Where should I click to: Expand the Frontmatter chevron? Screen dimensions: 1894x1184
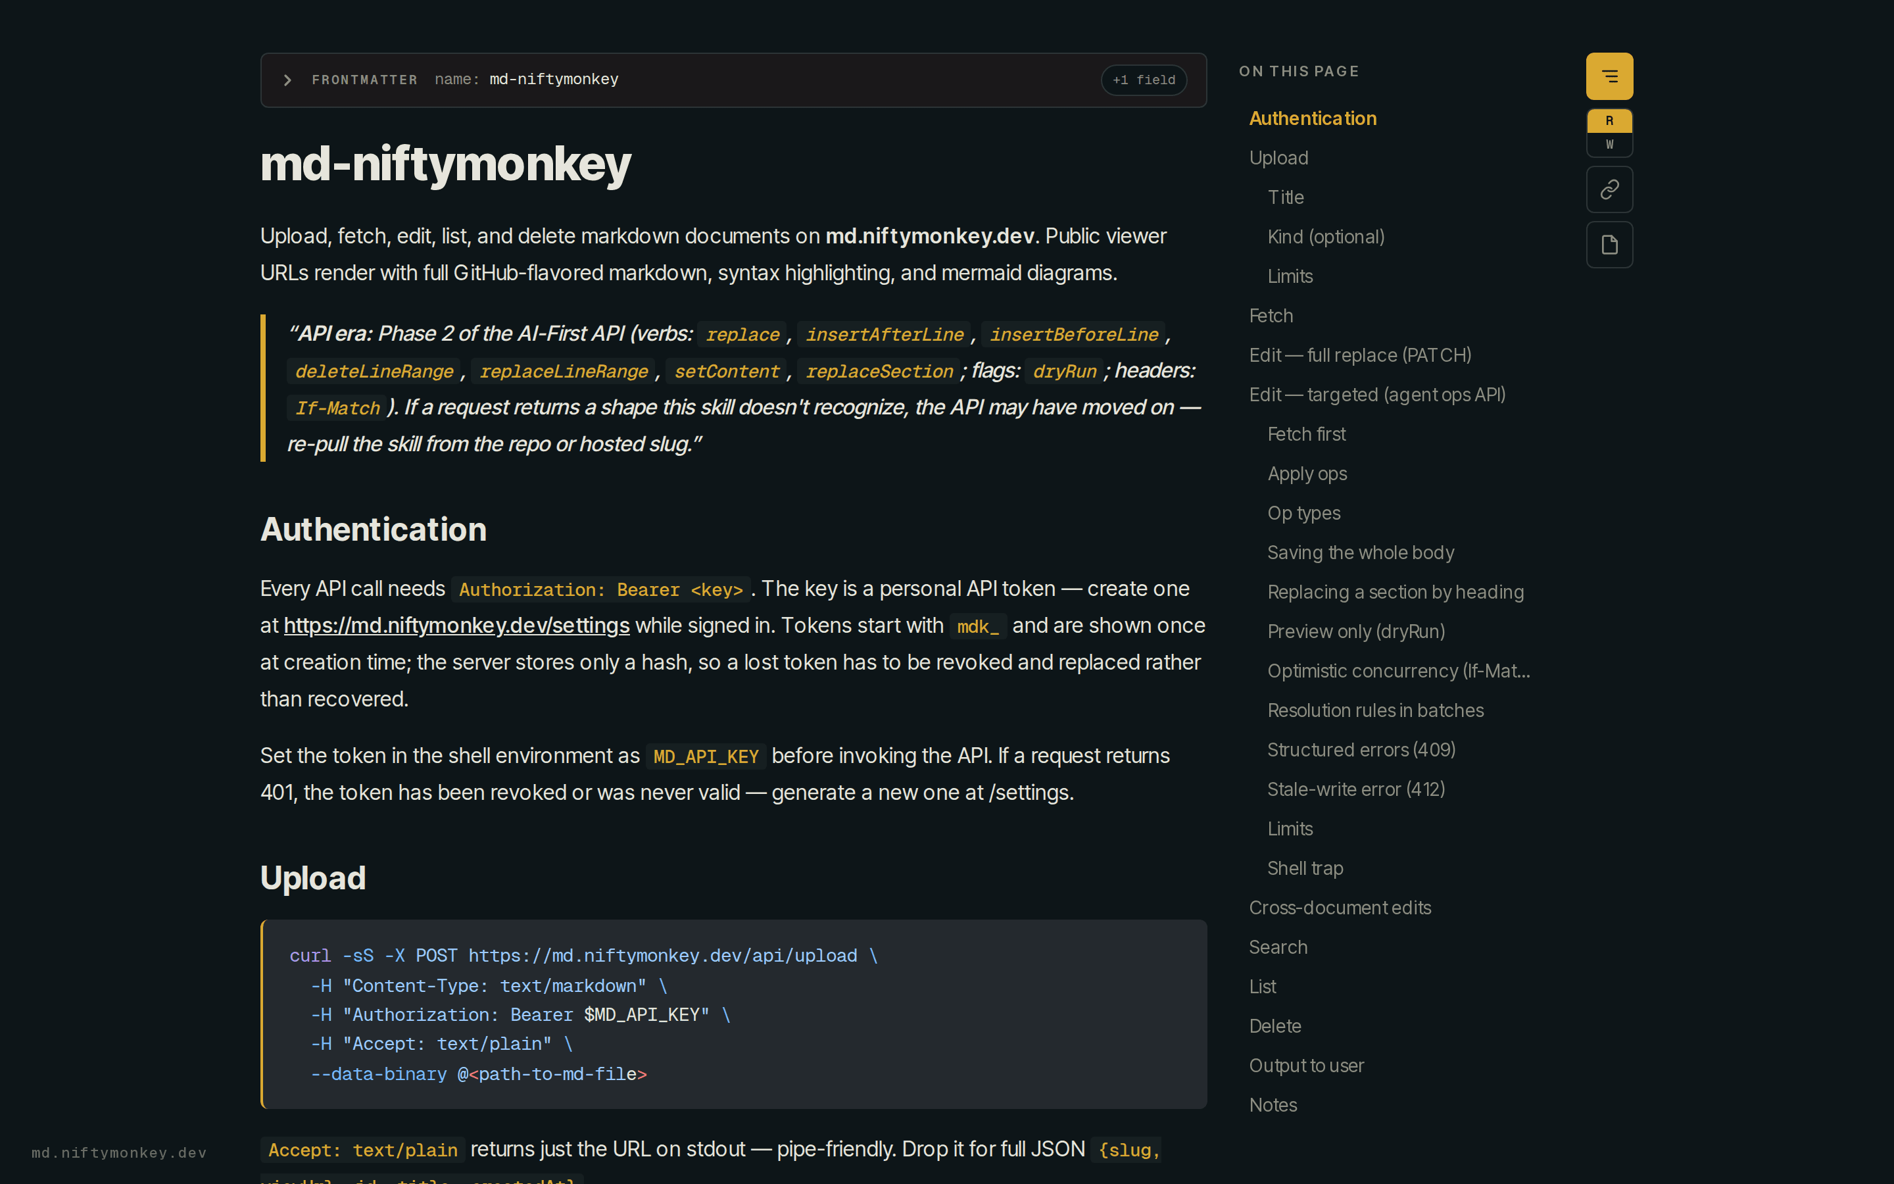pyautogui.click(x=287, y=80)
